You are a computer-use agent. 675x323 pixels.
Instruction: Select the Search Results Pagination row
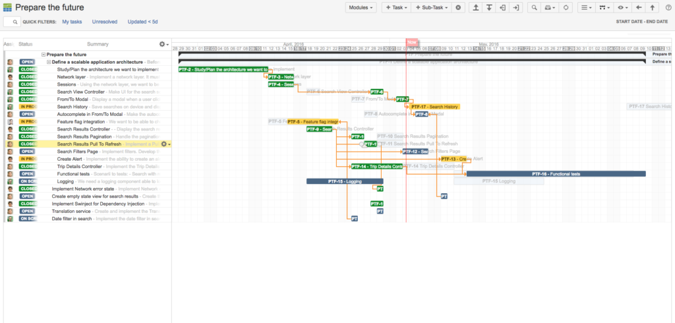tap(88, 136)
